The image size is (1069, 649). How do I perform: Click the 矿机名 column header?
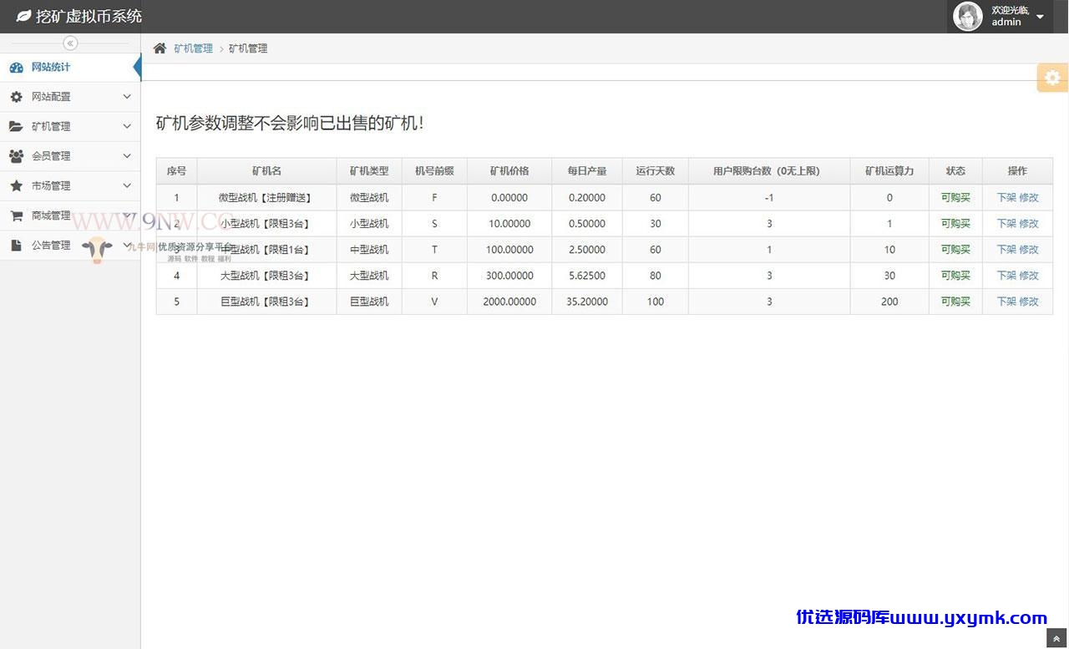pyautogui.click(x=266, y=171)
